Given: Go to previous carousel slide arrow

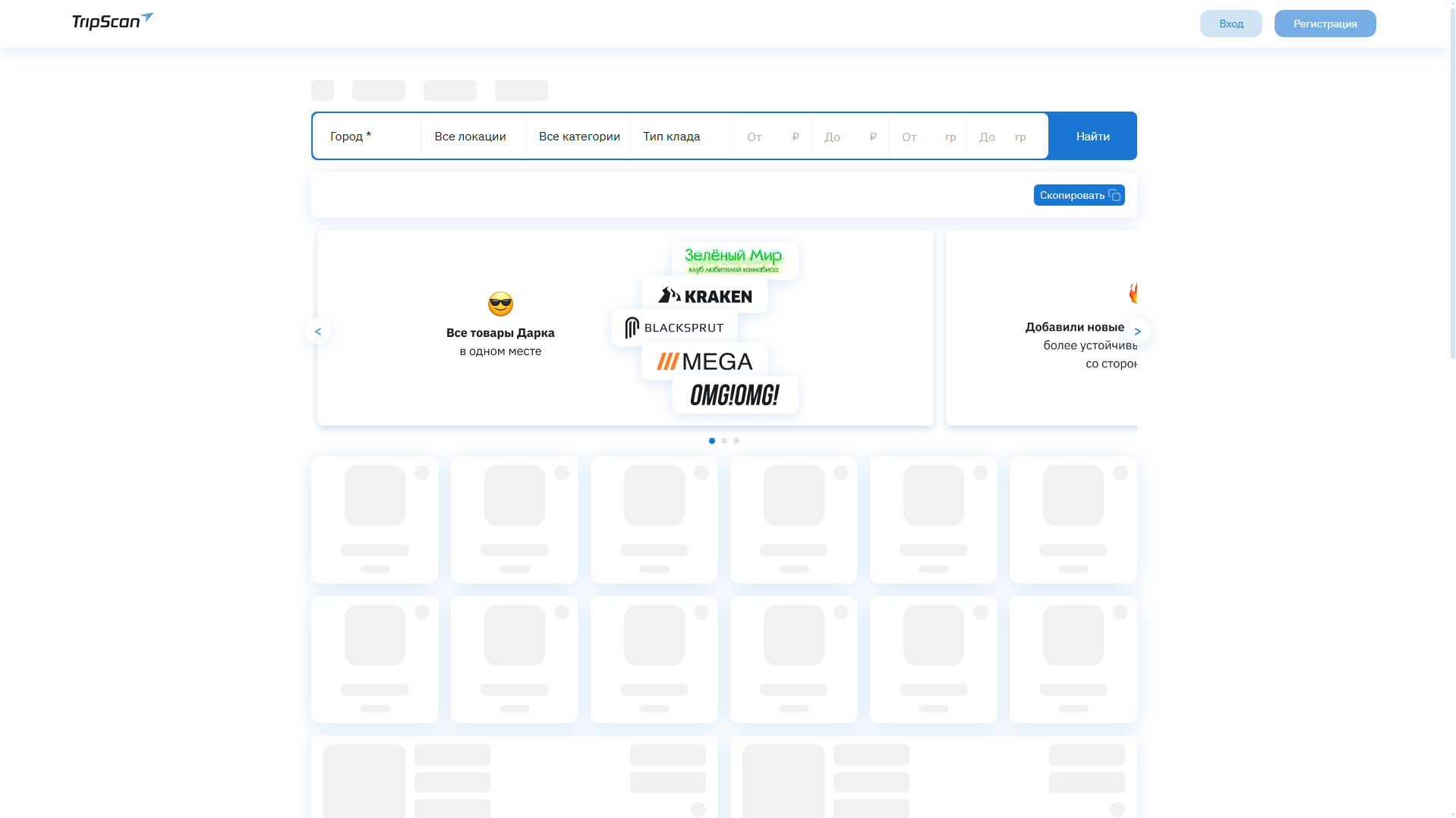Looking at the screenshot, I should pyautogui.click(x=318, y=331).
